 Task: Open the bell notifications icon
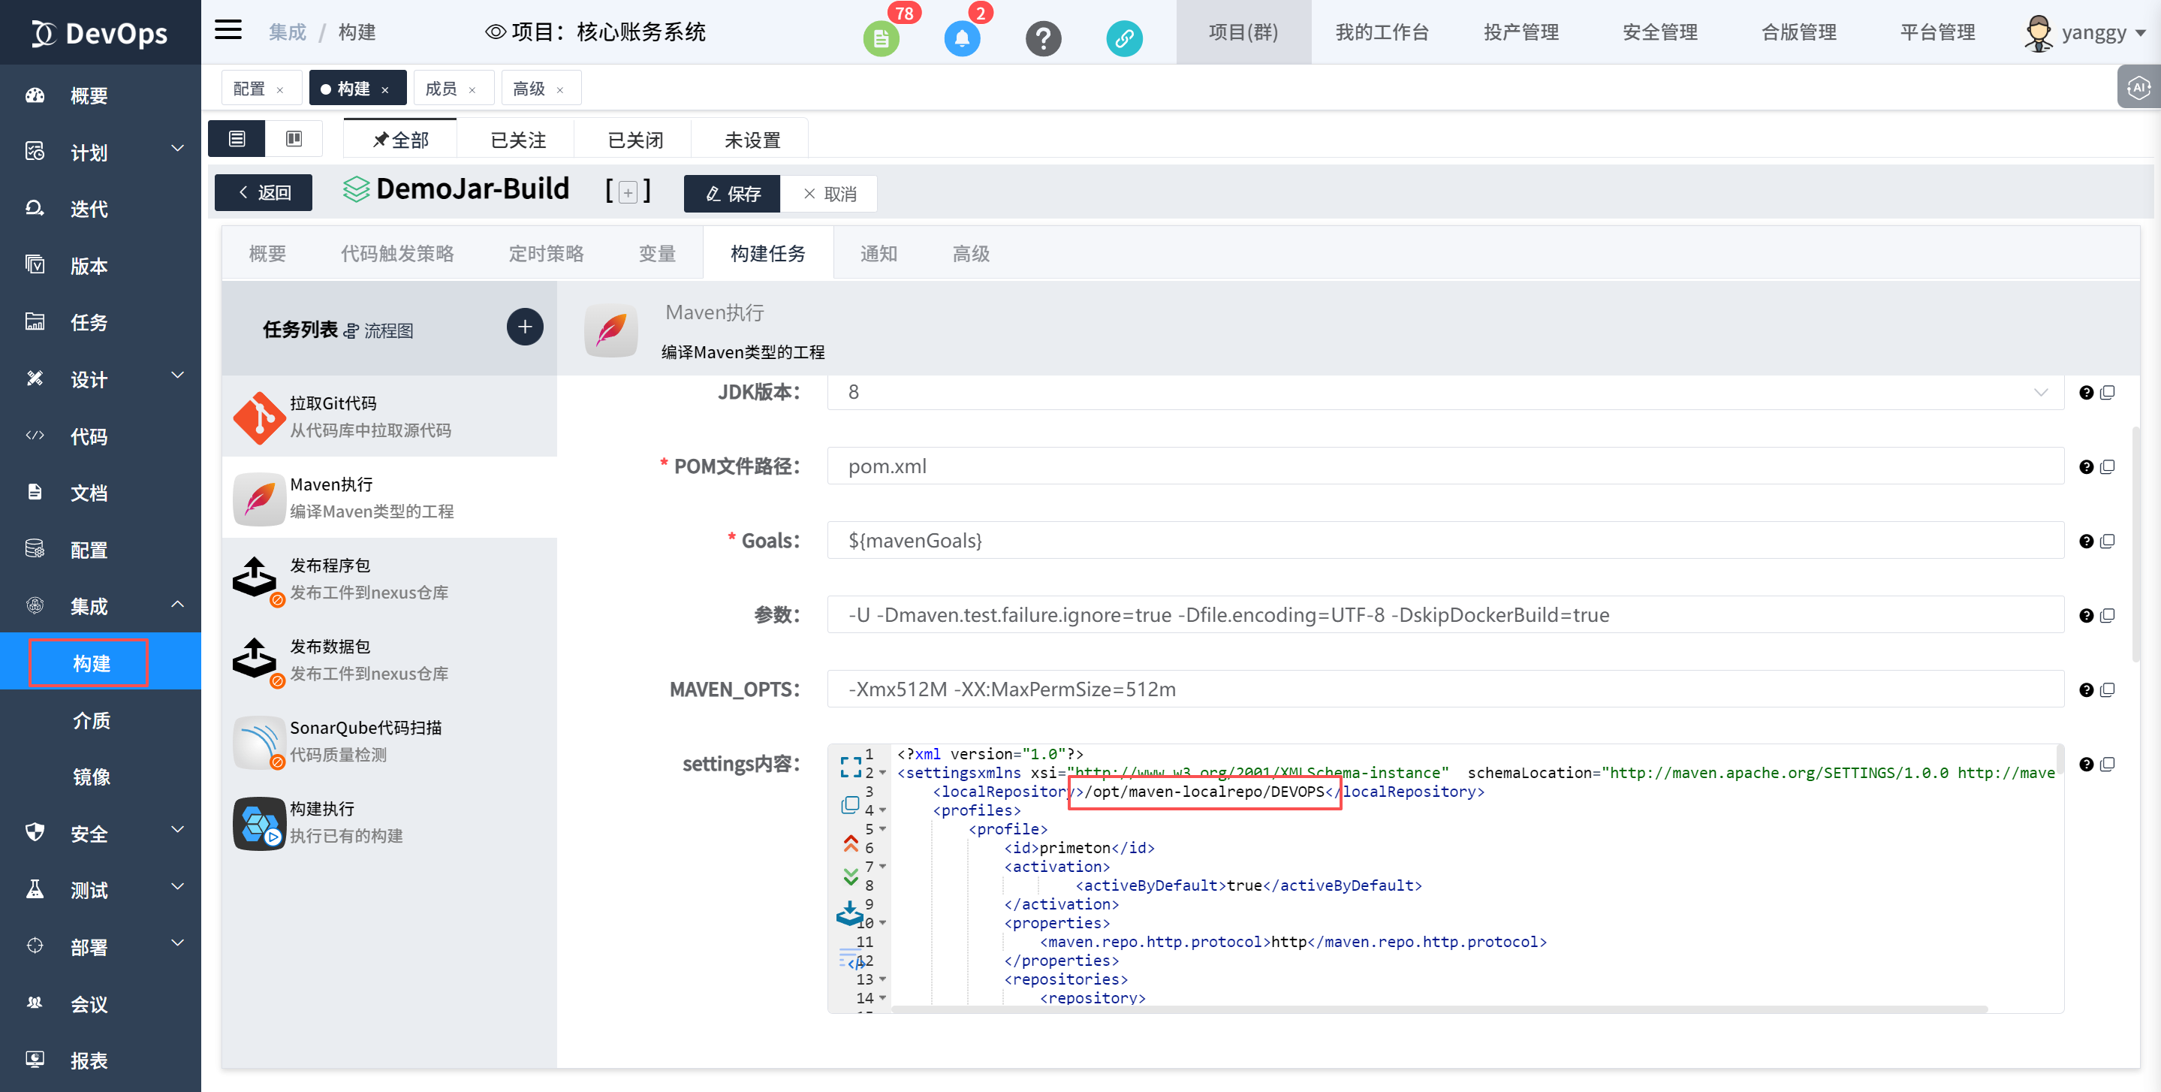(x=961, y=38)
